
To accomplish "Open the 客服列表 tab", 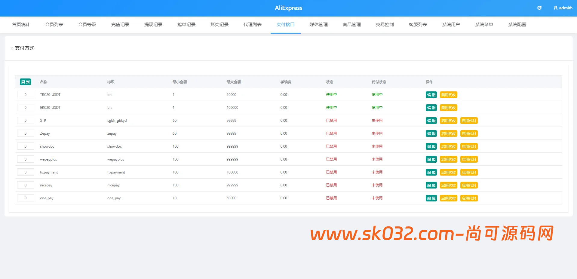I will click(418, 25).
